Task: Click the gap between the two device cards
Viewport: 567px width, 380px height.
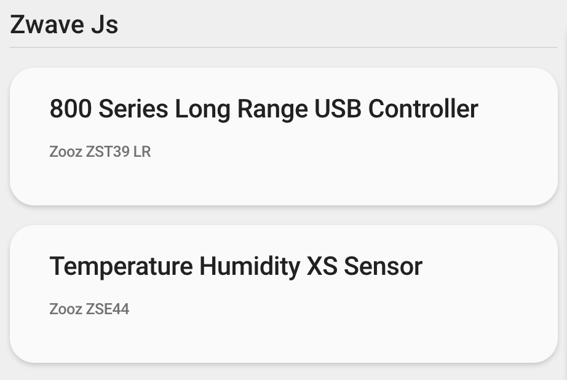Action: [x=283, y=215]
